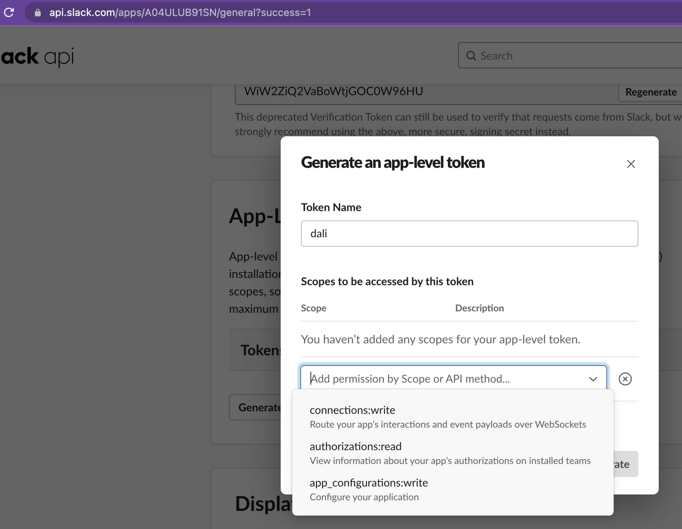Click the 'Scopes to be accessed by this token' heading
682x529 pixels.
click(x=387, y=282)
